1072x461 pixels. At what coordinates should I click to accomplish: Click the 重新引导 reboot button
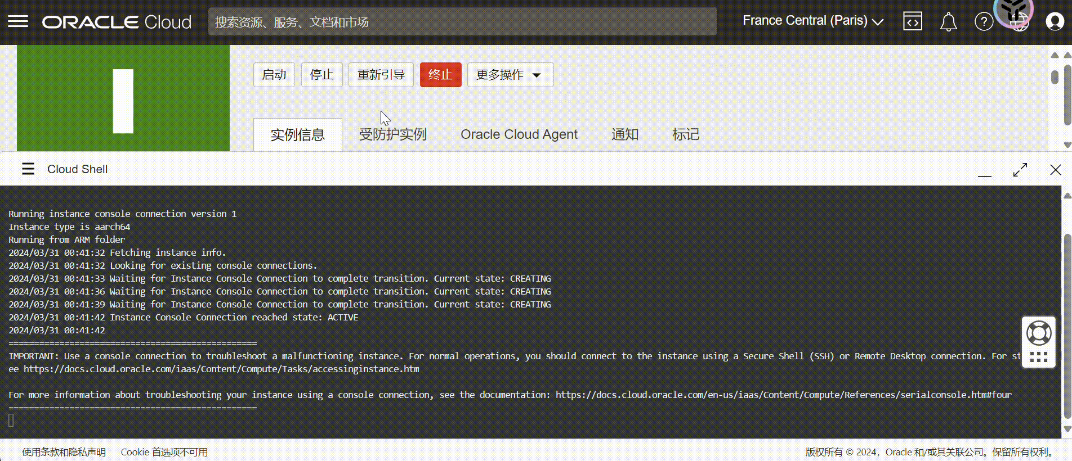(x=381, y=75)
